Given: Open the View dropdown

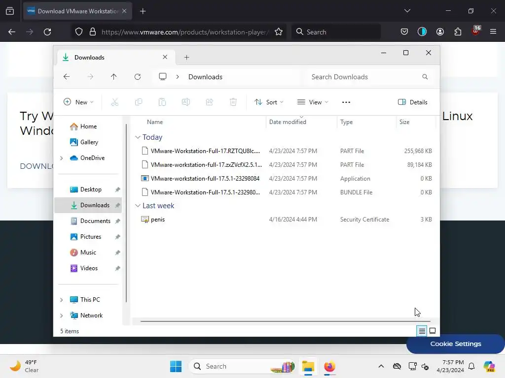Looking at the screenshot, I should (312, 102).
